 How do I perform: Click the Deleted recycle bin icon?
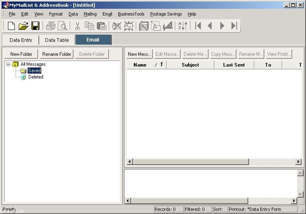point(23,77)
